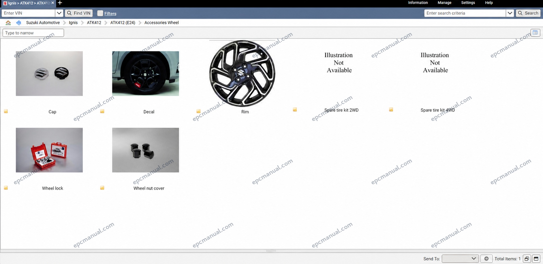
Task: Open the Cap thumbnail image
Action: tap(49, 73)
